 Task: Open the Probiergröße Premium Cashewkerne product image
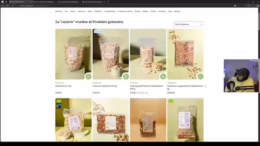point(148,54)
